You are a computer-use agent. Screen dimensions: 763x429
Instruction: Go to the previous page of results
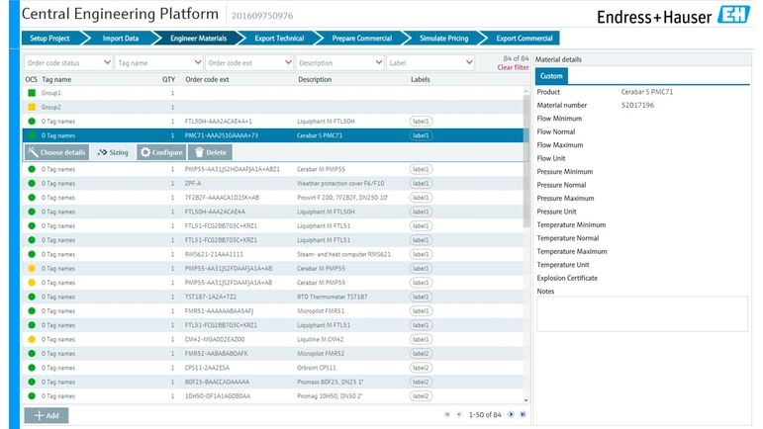point(459,414)
